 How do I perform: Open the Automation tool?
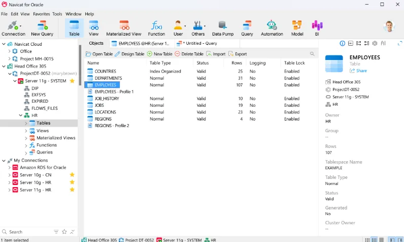pyautogui.click(x=272, y=28)
